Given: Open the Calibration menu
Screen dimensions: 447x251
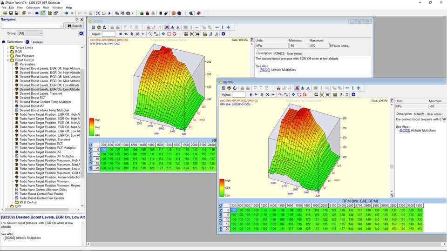Looking at the screenshot, I should tap(33, 8).
